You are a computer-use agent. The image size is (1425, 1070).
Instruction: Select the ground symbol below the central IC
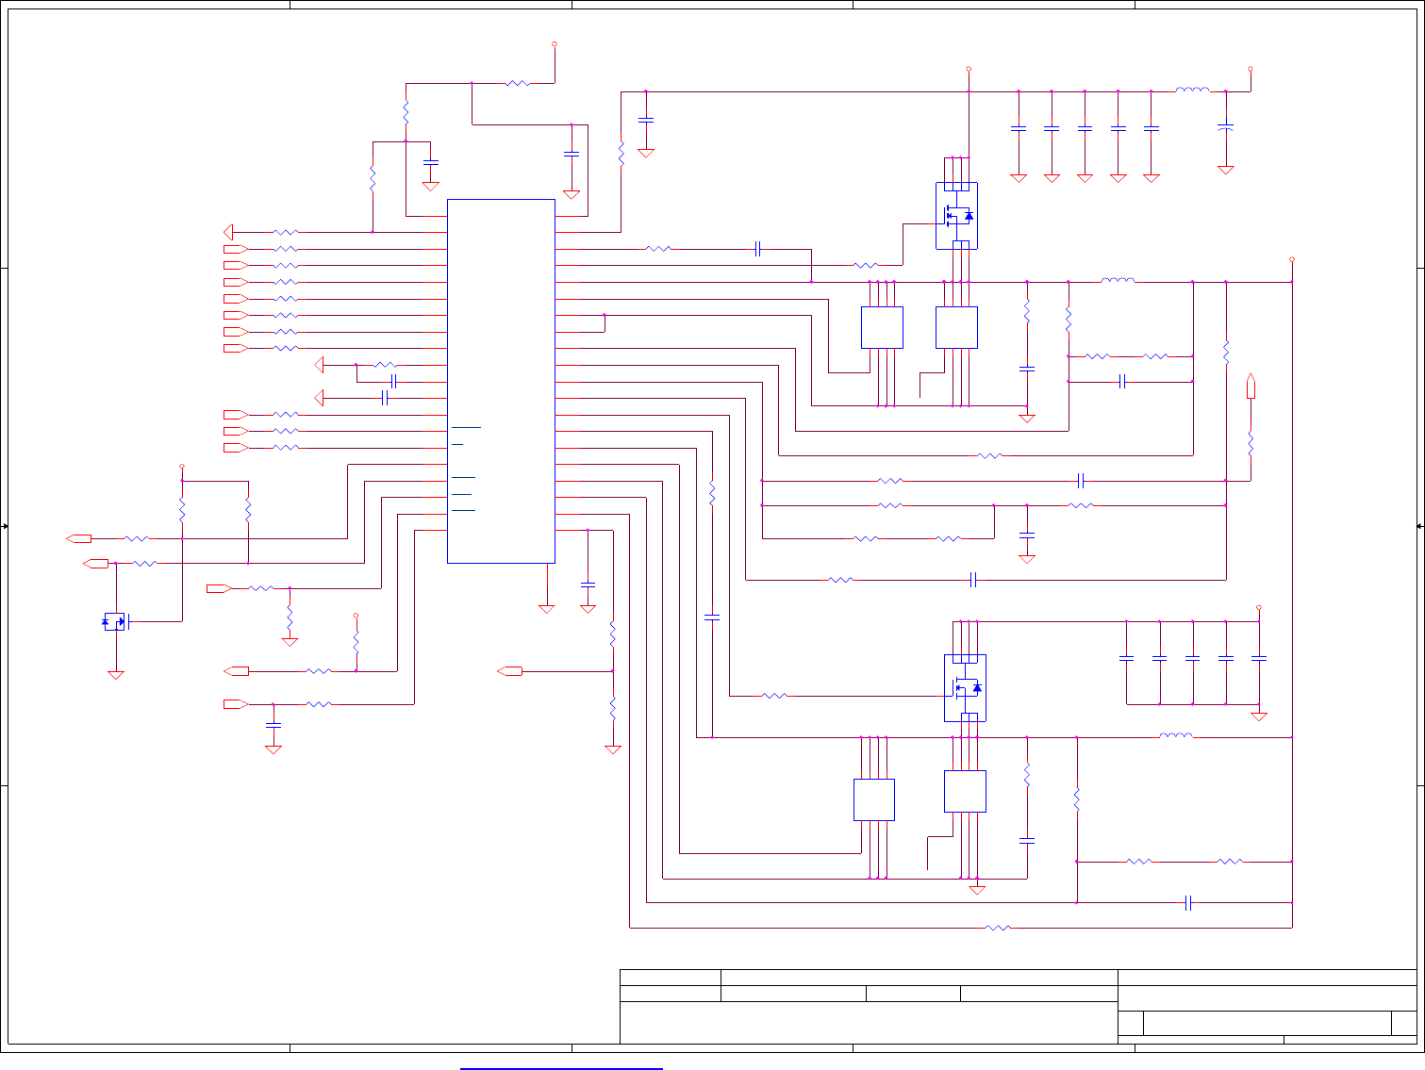point(546,609)
